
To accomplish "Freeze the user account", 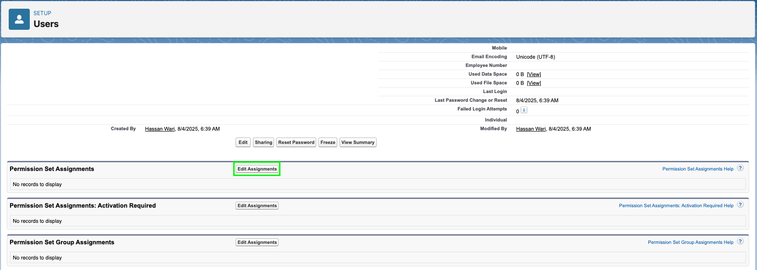I will click(x=328, y=143).
